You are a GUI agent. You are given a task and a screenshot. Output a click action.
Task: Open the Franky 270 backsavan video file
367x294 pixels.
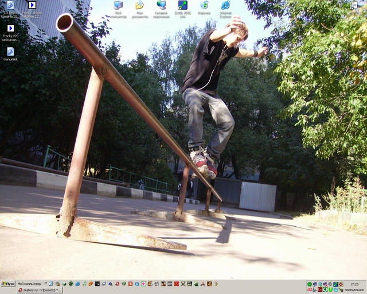tap(10, 28)
